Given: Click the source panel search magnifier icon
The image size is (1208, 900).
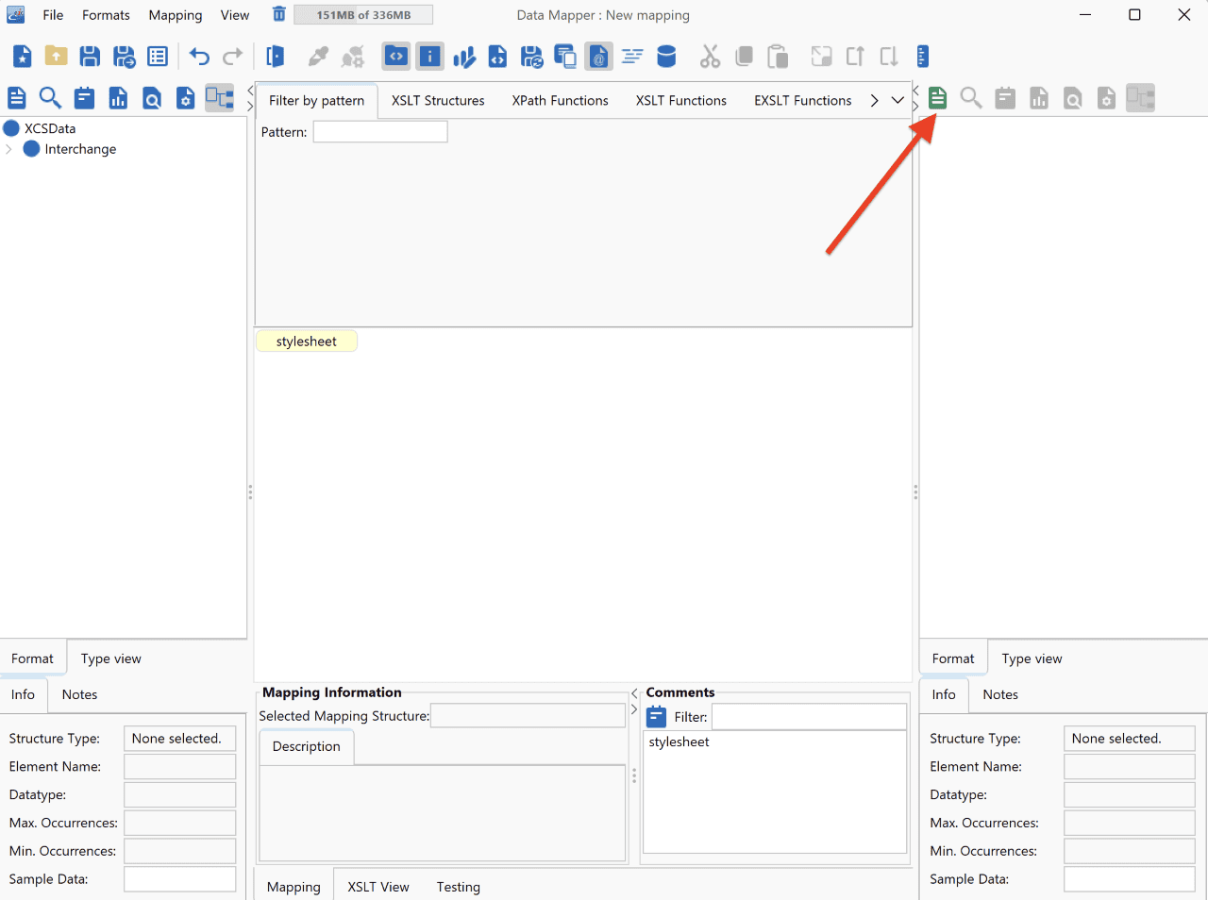Looking at the screenshot, I should [x=50, y=97].
